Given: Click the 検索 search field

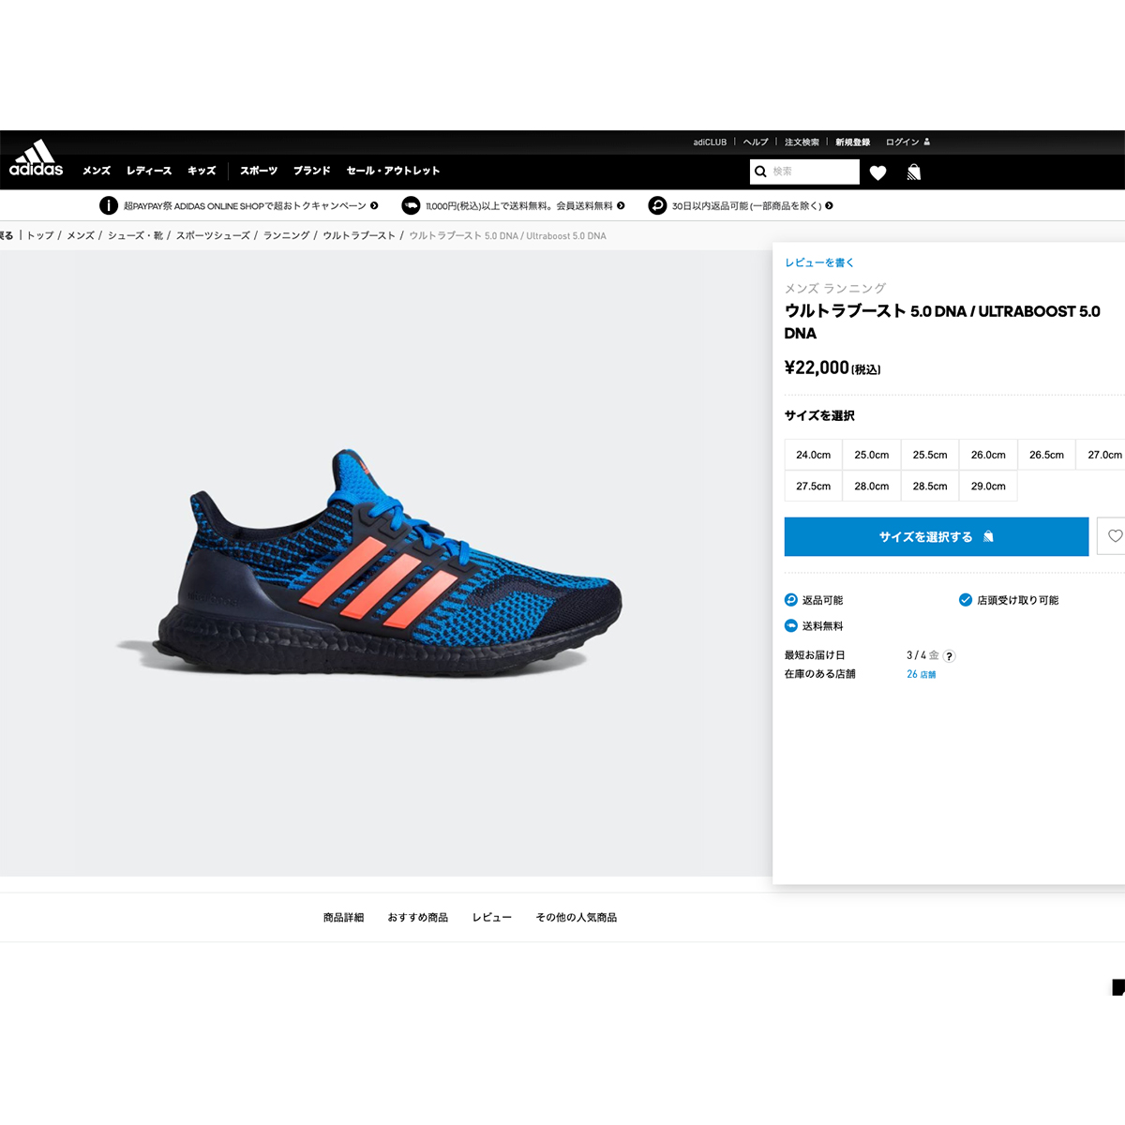Looking at the screenshot, I should tap(804, 172).
